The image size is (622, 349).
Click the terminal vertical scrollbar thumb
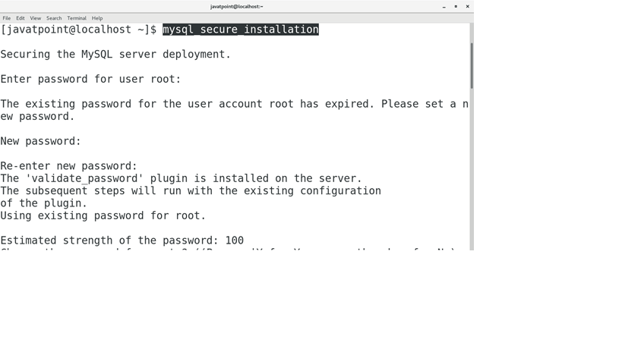click(x=472, y=66)
